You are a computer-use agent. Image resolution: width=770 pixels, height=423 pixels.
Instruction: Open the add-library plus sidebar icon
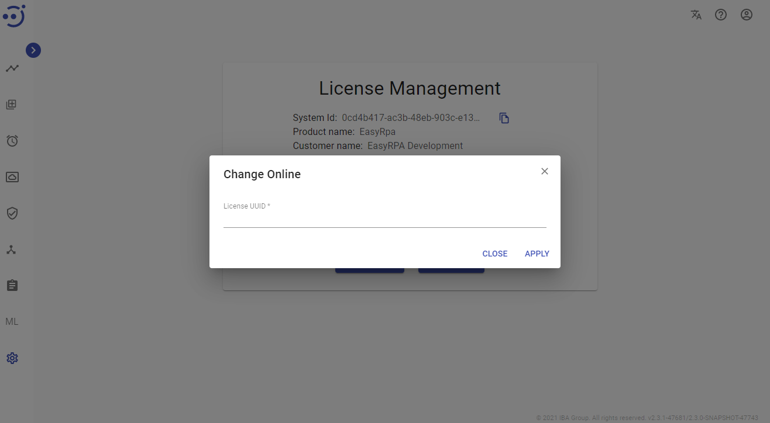pos(12,105)
